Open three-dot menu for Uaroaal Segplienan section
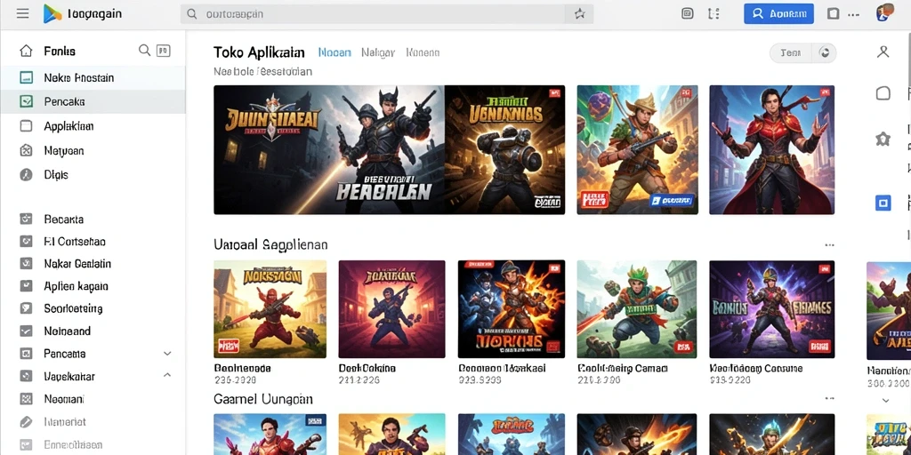The width and height of the screenshot is (911, 455). 829,245
